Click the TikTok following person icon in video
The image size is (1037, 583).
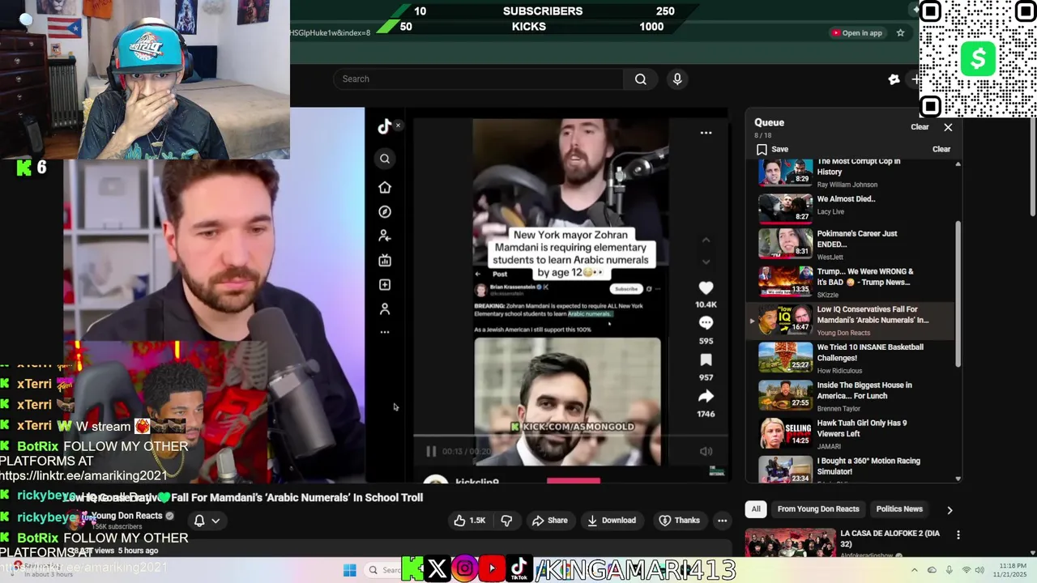pos(385,236)
